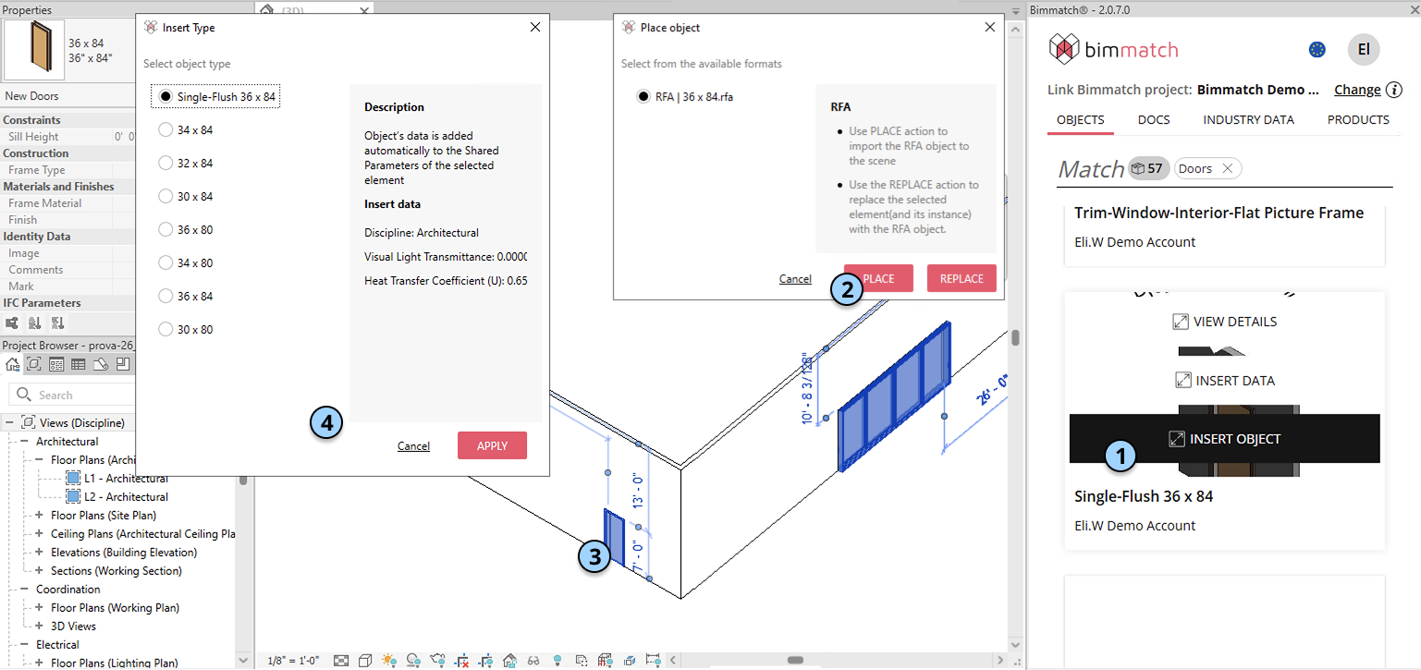This screenshot has width=1421, height=670.
Task: Show info about the linked Bimmatch project
Action: pos(1394,91)
